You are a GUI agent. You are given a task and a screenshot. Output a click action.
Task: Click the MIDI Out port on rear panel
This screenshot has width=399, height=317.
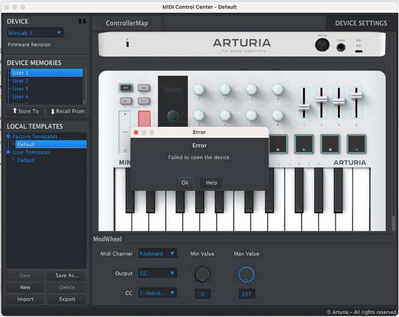point(322,45)
